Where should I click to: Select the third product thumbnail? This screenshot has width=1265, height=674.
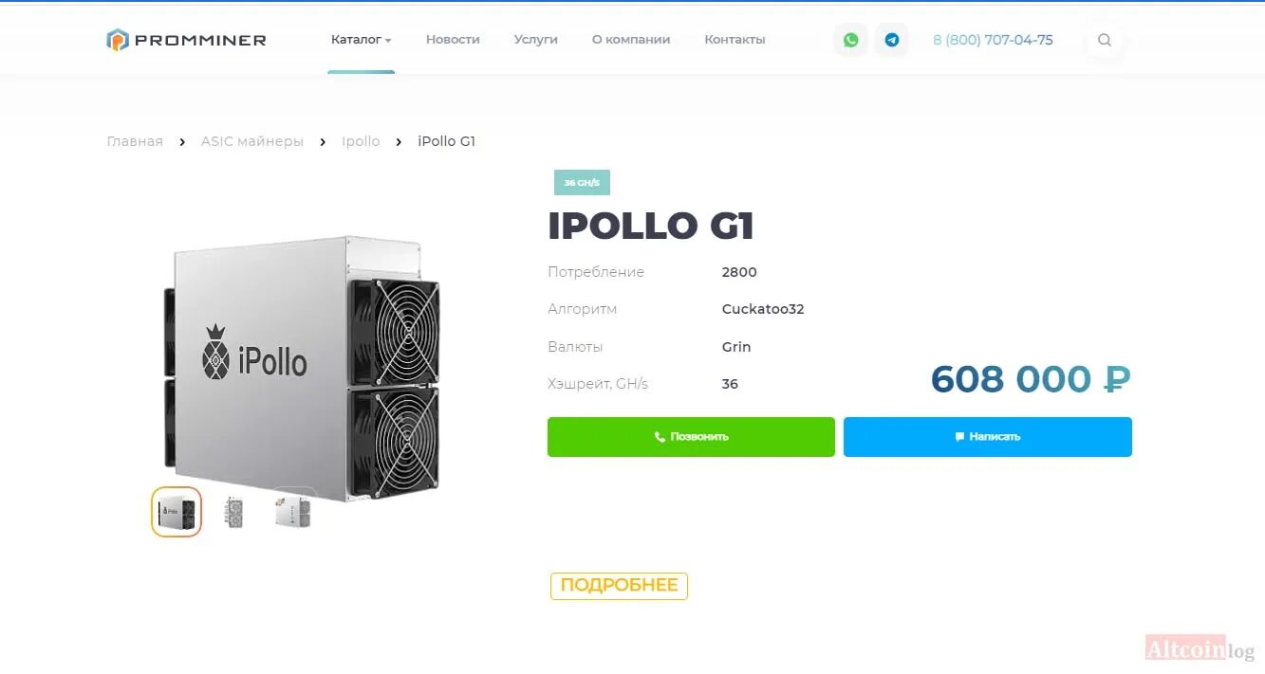pos(292,513)
